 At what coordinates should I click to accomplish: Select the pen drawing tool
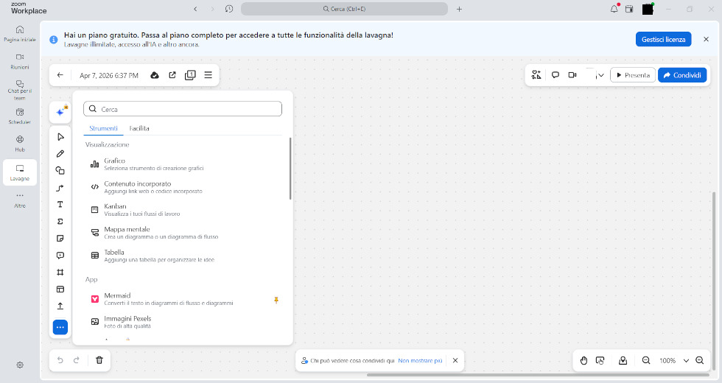(x=60, y=154)
